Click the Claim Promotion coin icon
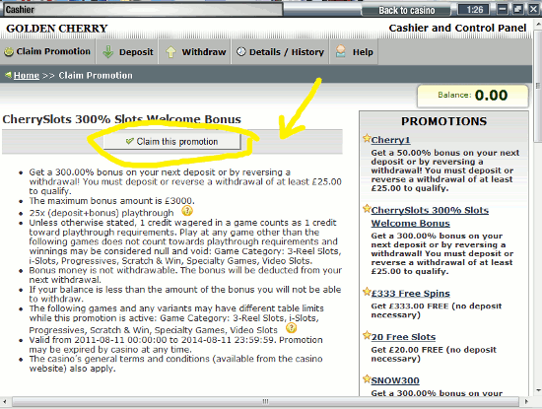Screen dimensions: 542x409 pos(9,52)
